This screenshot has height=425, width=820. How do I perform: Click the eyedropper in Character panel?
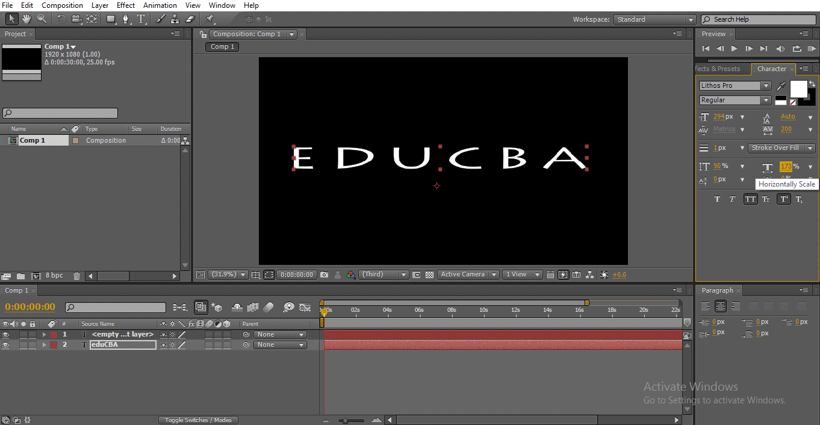(781, 86)
